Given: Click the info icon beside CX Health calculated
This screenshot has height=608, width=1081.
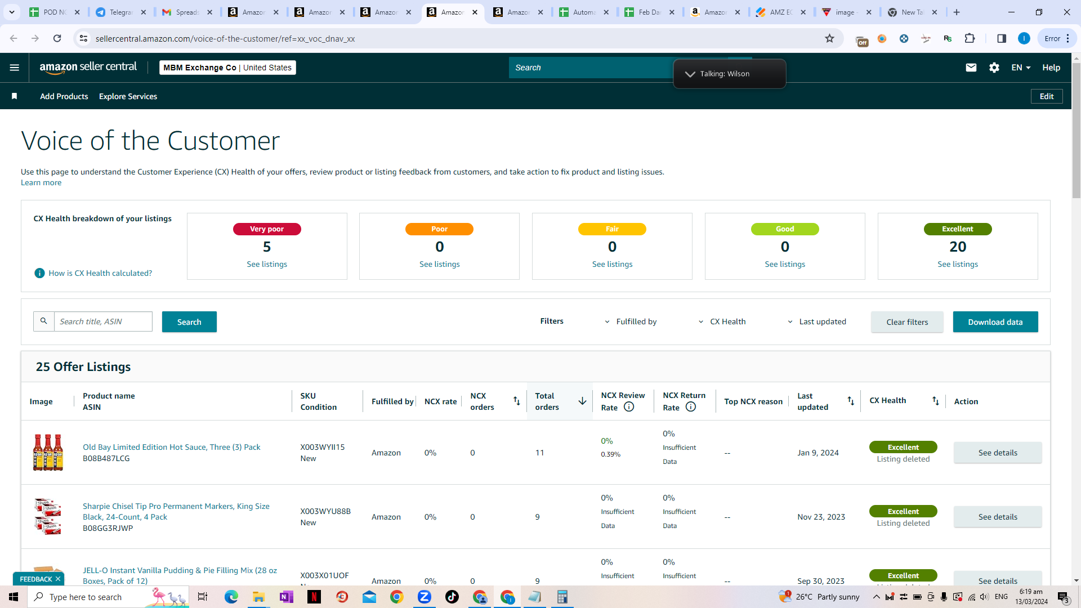Looking at the screenshot, I should [39, 273].
